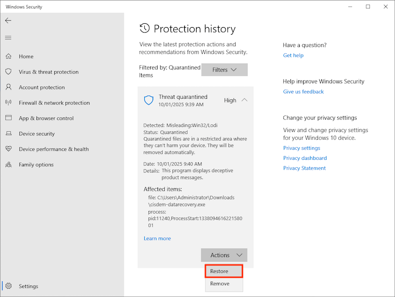
Task: Open the Privacy dashboard link
Action: (x=305, y=158)
